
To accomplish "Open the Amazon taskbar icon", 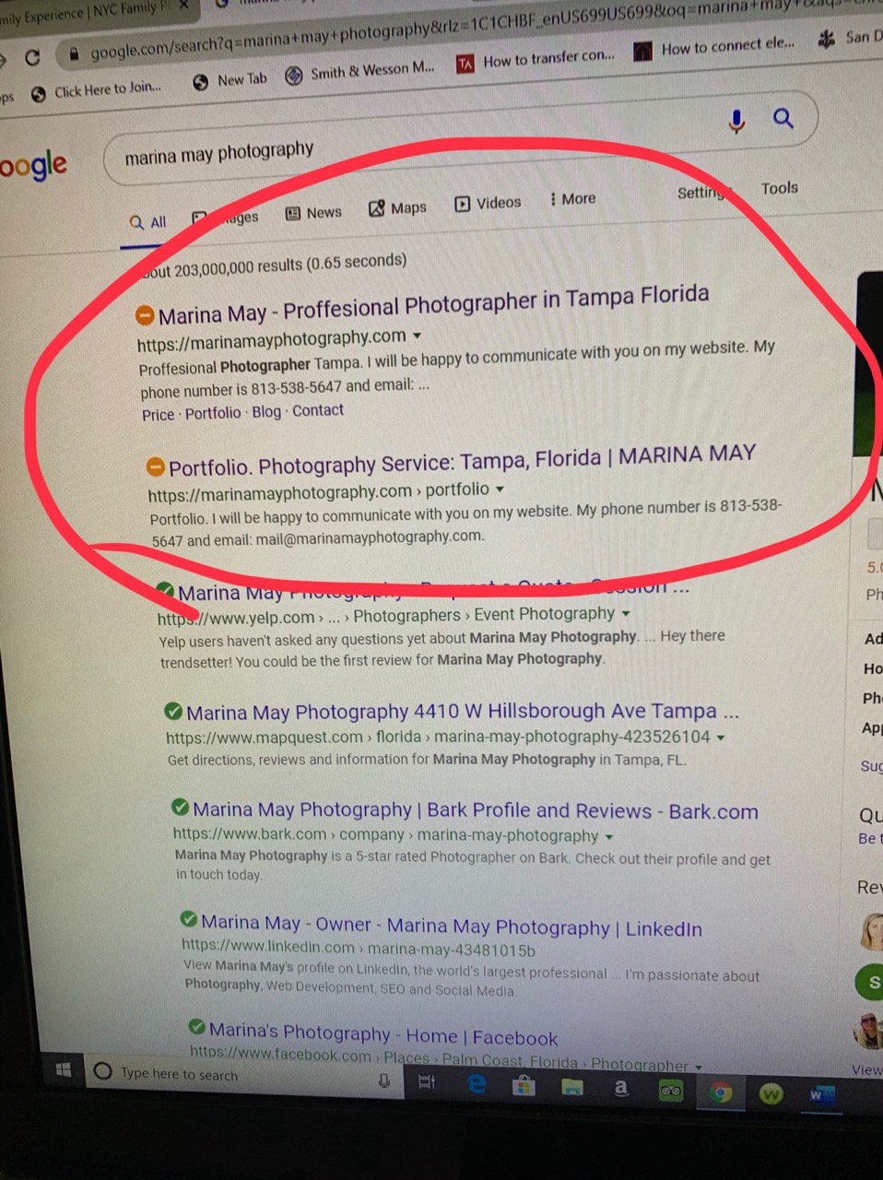I will [621, 1089].
